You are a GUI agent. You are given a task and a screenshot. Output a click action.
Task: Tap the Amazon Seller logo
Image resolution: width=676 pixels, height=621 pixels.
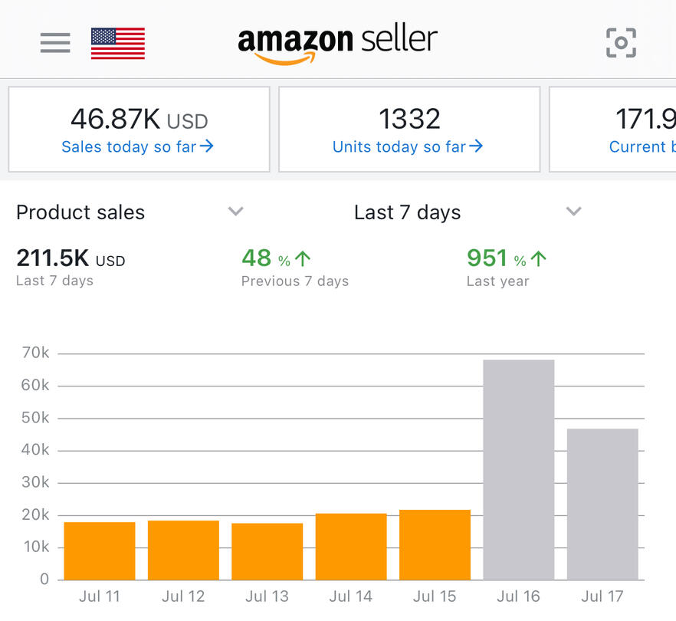[x=338, y=43]
